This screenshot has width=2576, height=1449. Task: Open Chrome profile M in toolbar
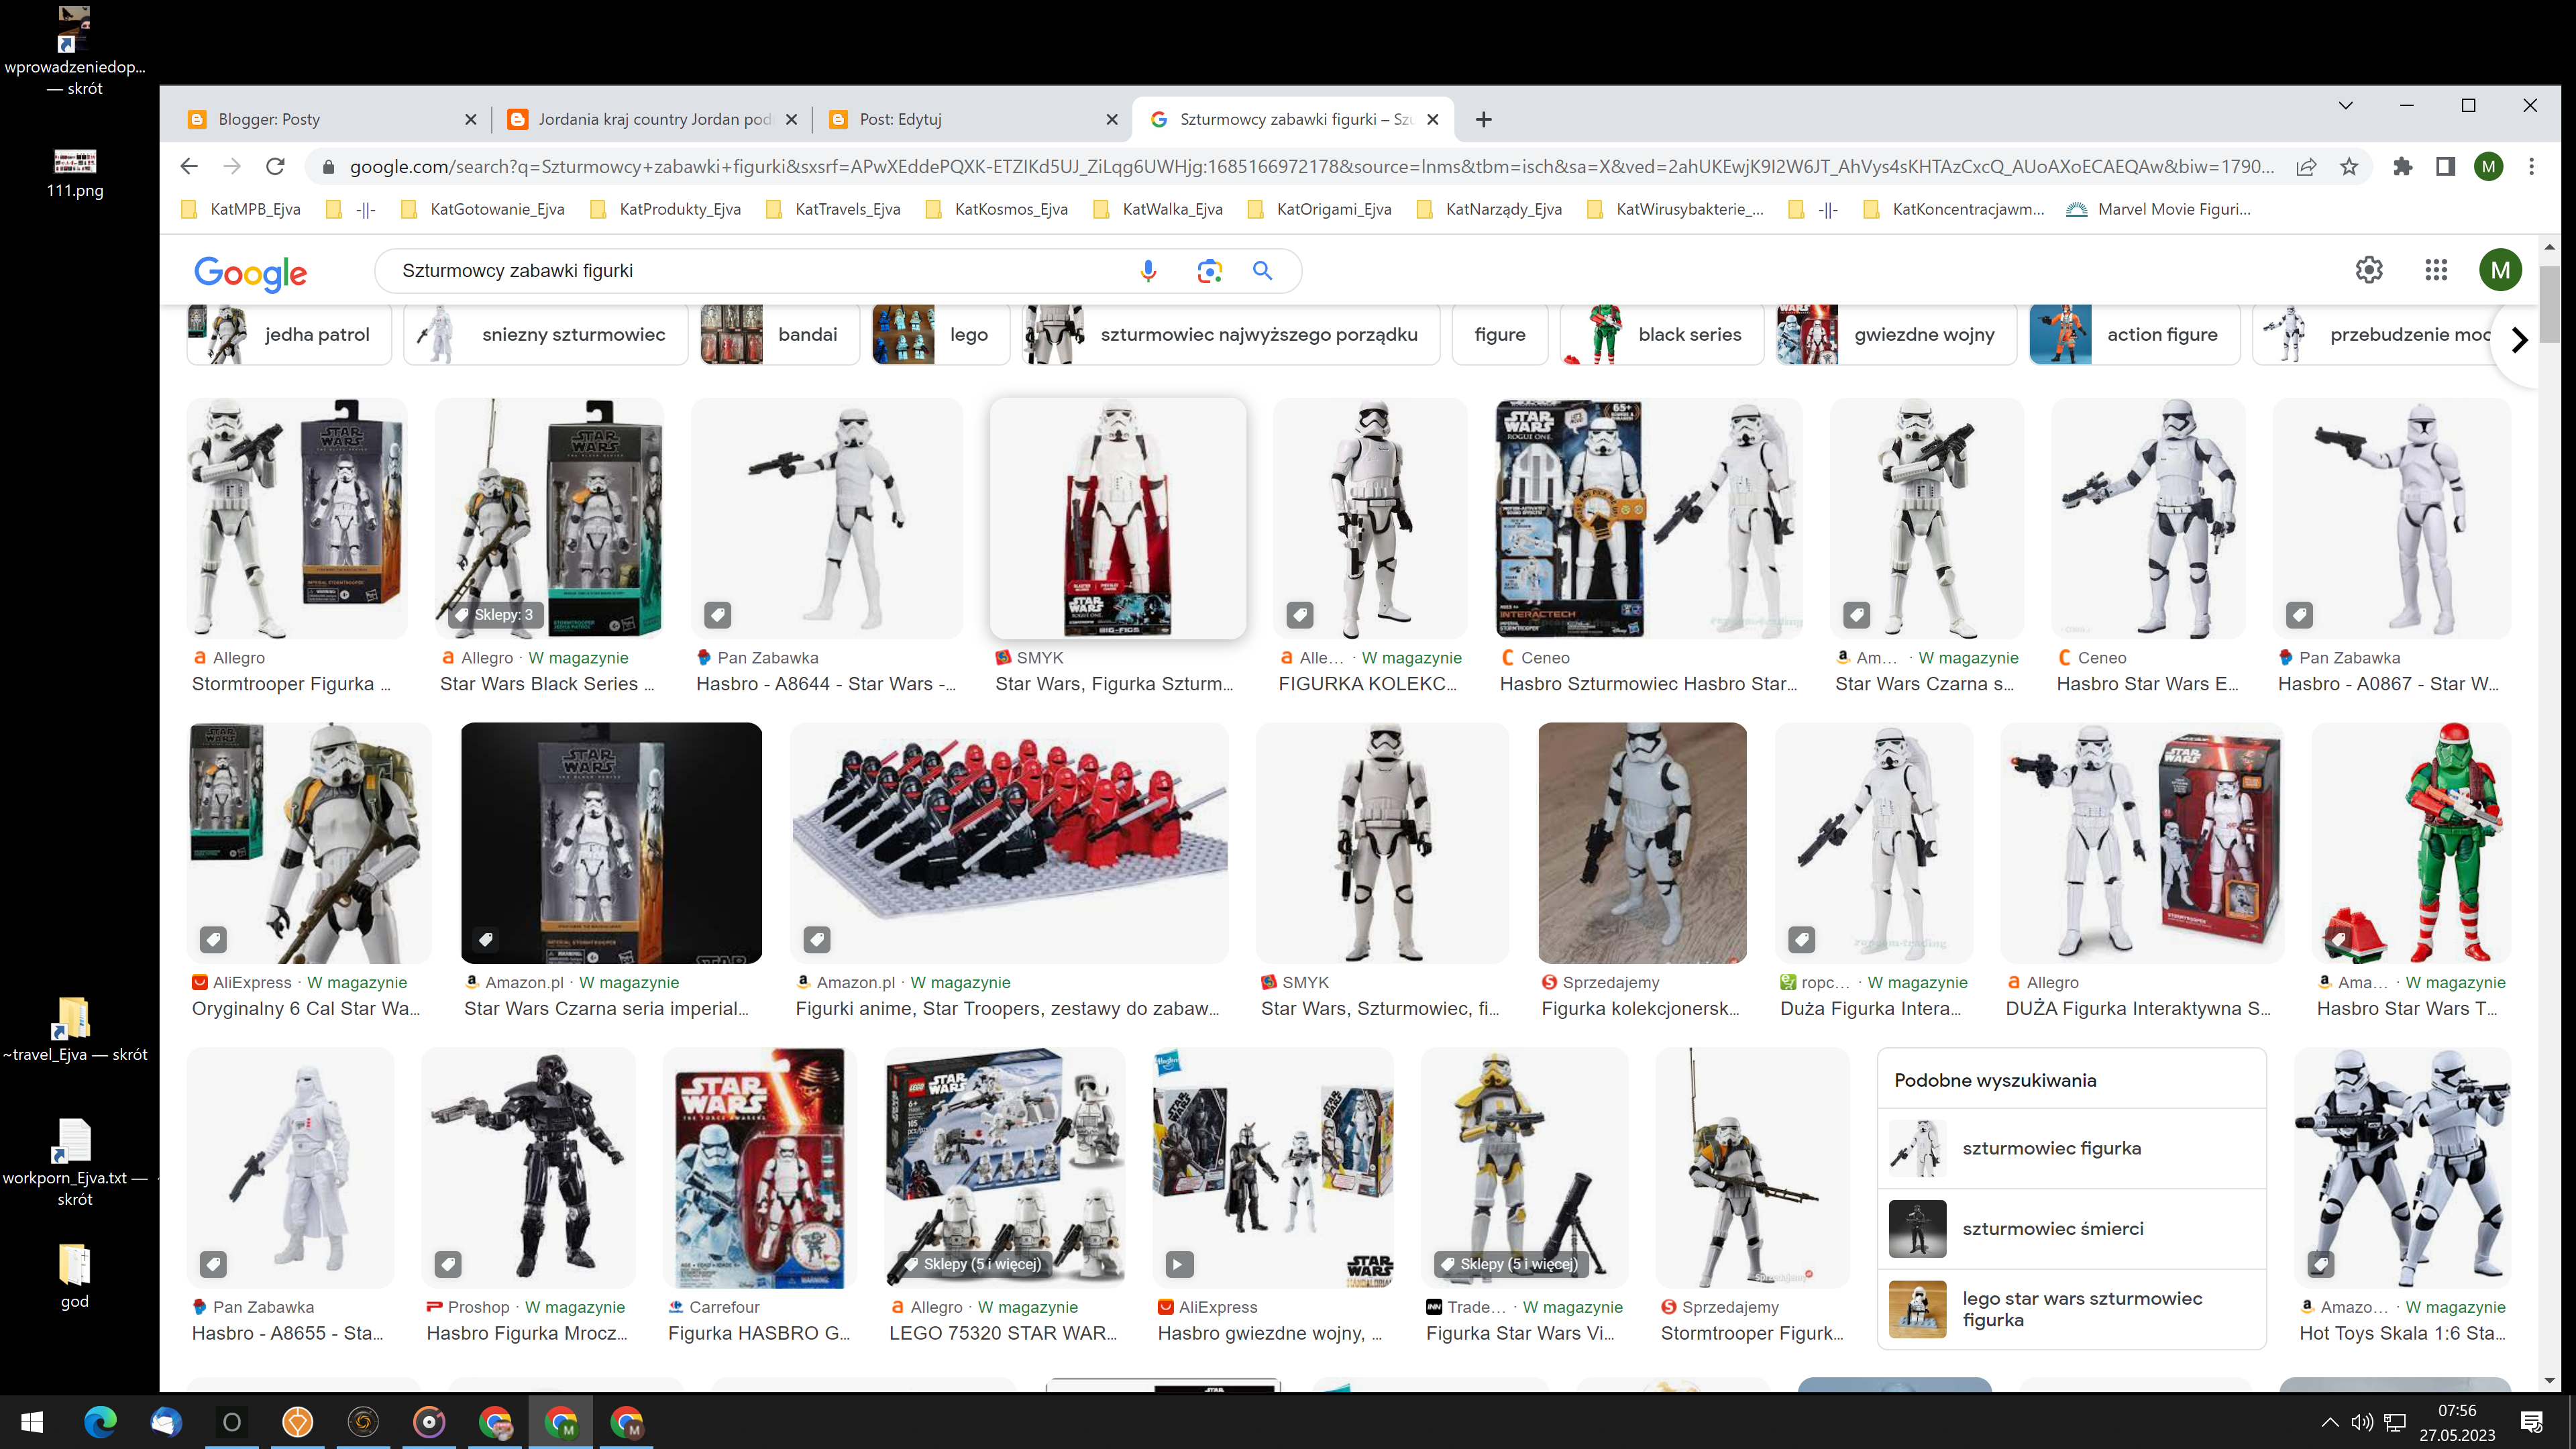tap(2488, 167)
